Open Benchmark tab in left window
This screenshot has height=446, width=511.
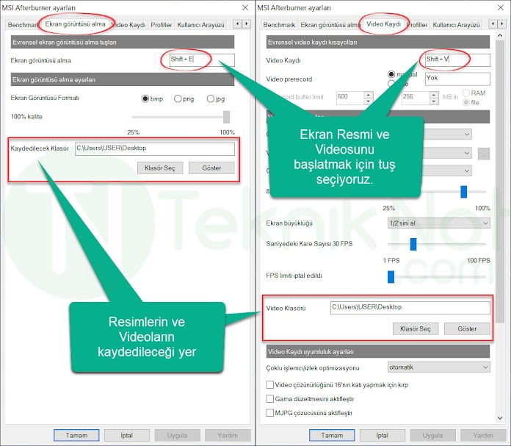pyautogui.click(x=21, y=25)
